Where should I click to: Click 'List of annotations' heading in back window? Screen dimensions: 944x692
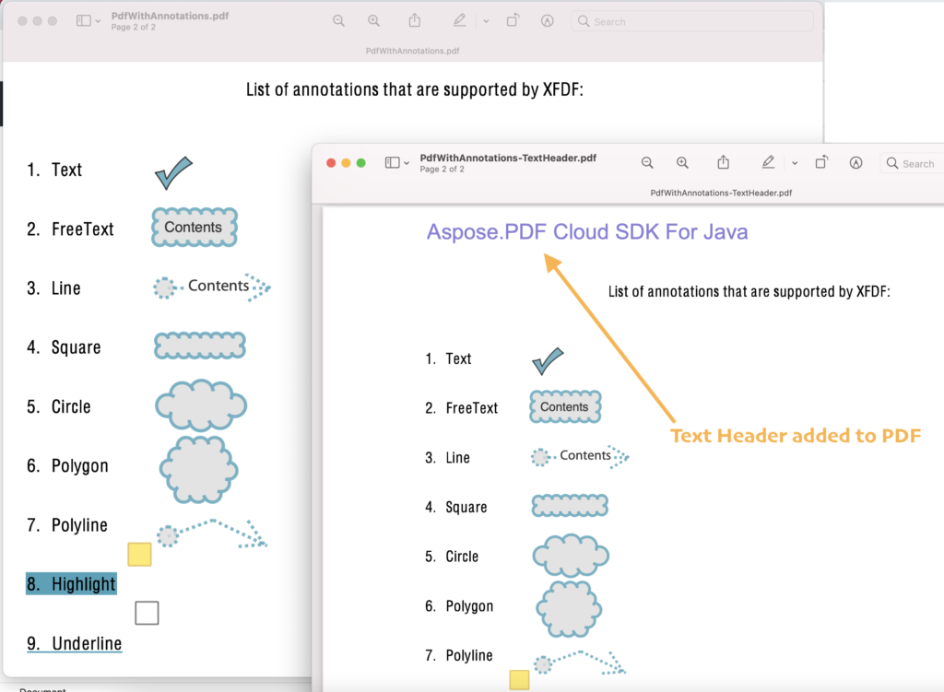[x=415, y=89]
